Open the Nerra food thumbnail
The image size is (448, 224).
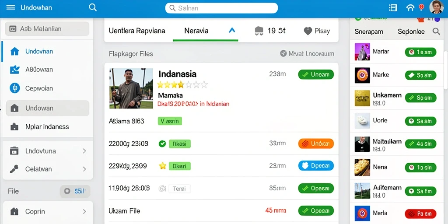tap(362, 167)
